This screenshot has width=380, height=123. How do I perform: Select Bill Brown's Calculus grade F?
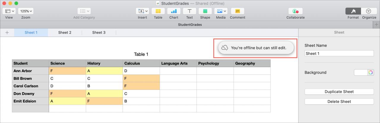tap(141, 79)
